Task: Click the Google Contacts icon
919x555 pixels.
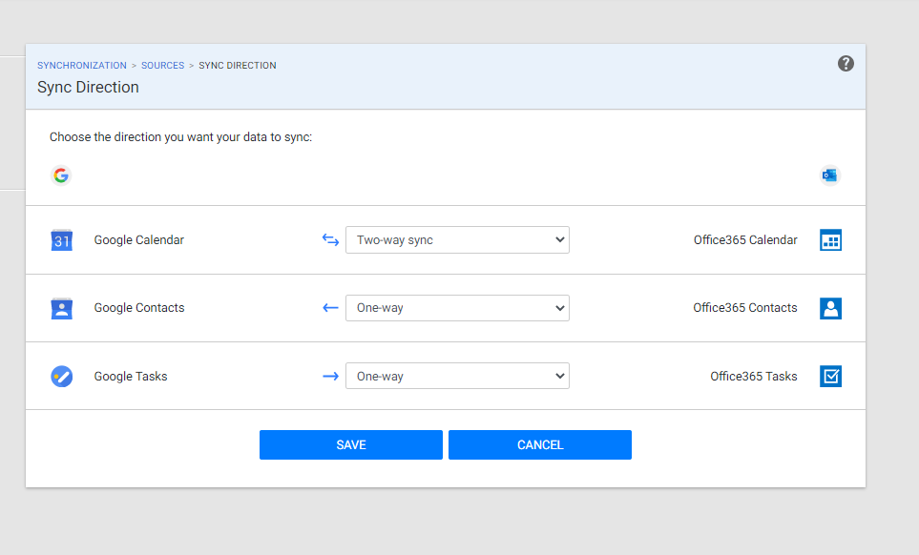Action: coord(61,308)
